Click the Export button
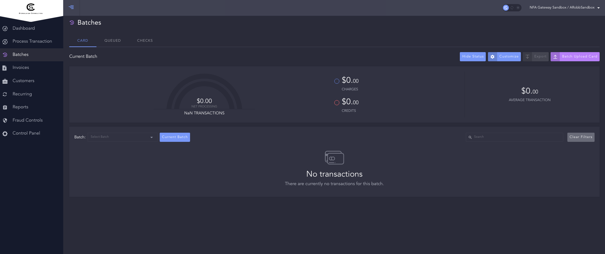This screenshot has width=605, height=254. coord(536,57)
